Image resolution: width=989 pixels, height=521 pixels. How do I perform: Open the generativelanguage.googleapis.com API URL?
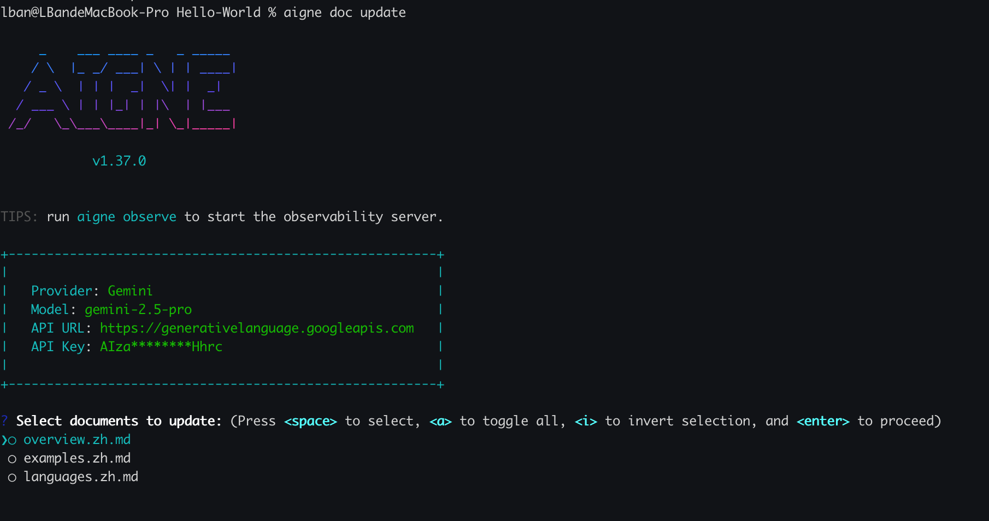point(257,328)
